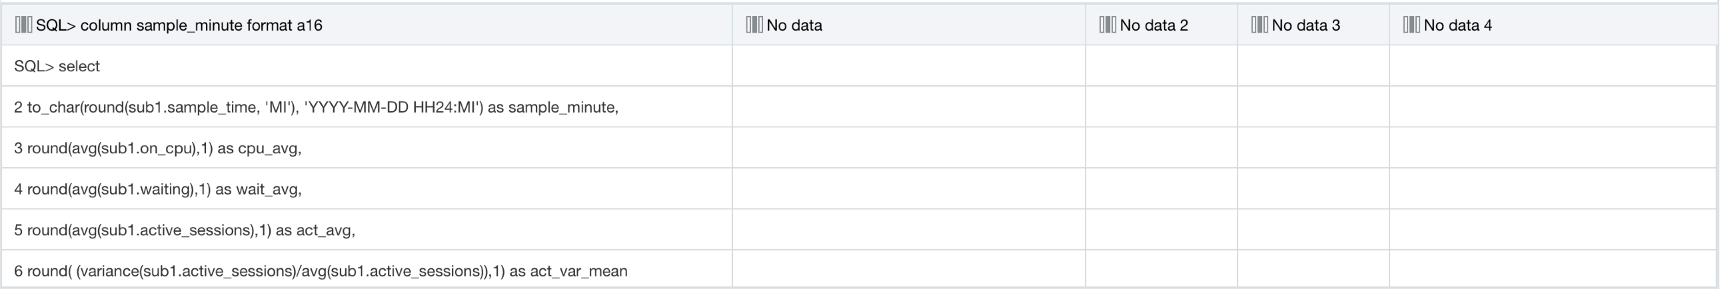The image size is (1722, 289).
Task: Click the column icon next to No data 3
Action: 1260,25
